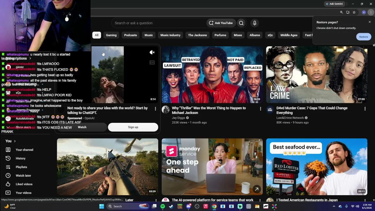Unmute the ChatGPT ad preview video

[152, 52]
